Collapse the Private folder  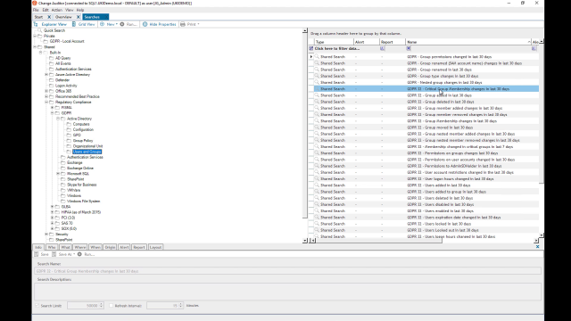click(35, 36)
